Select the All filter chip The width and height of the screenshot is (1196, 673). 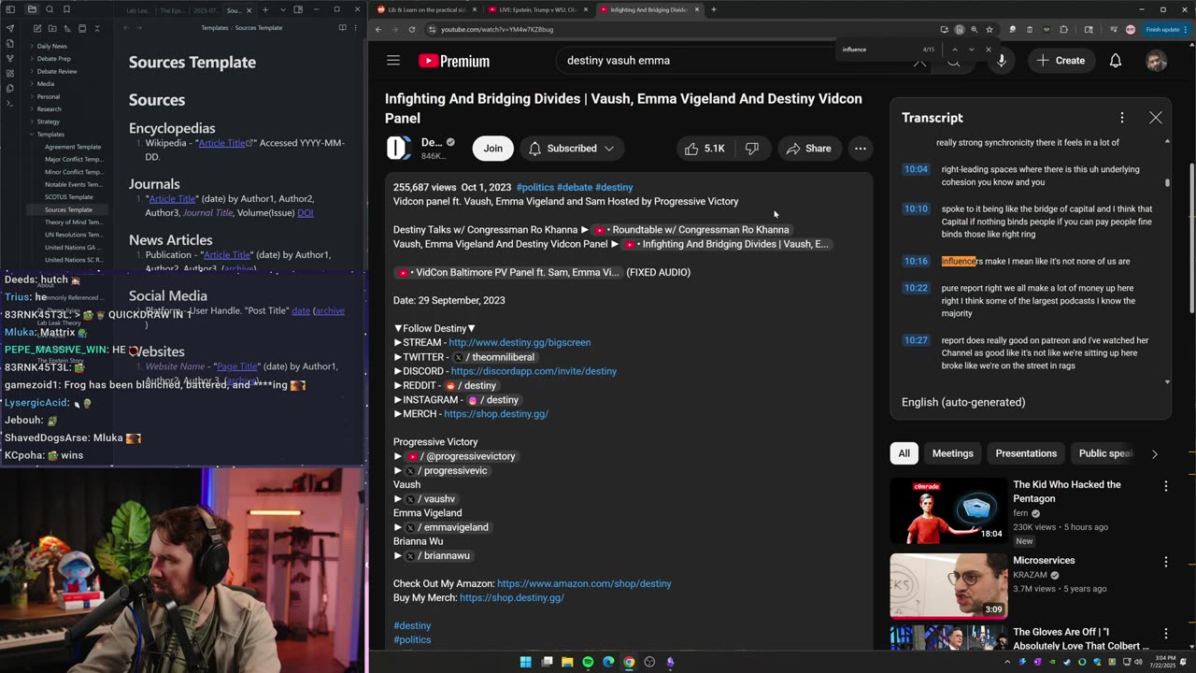tap(904, 453)
